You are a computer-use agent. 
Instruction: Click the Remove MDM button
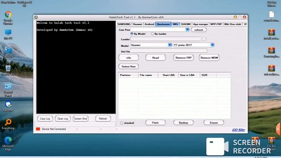pyautogui.click(x=209, y=57)
